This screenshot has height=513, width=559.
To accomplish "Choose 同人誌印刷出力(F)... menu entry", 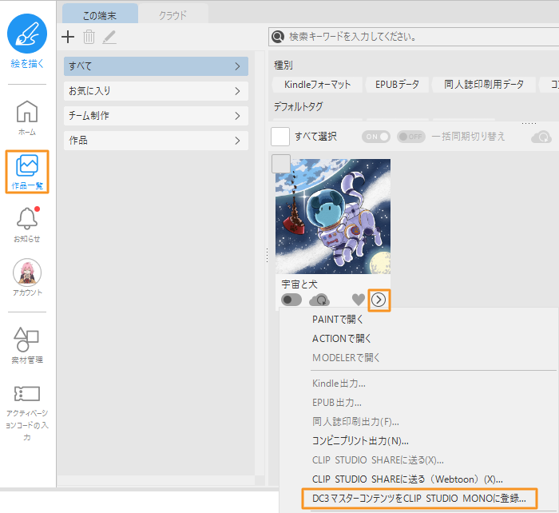I will click(355, 422).
